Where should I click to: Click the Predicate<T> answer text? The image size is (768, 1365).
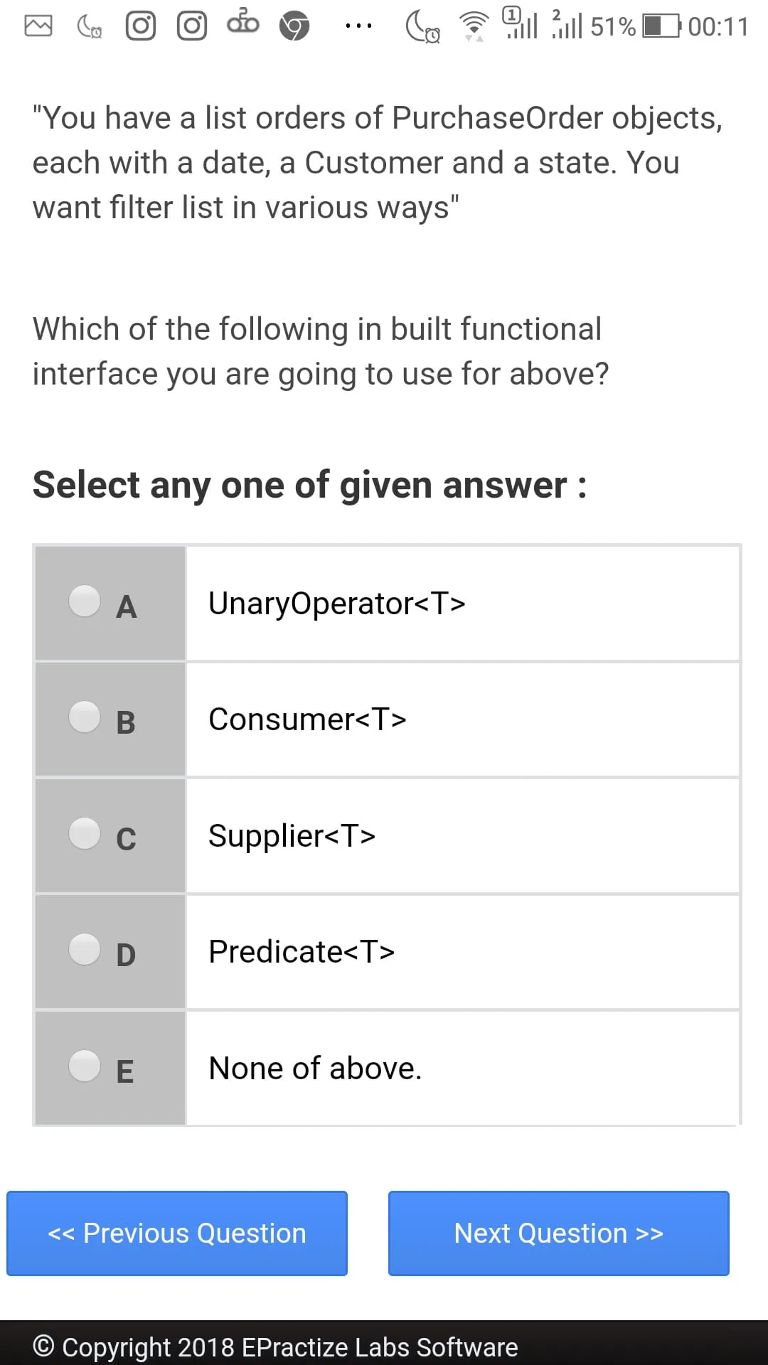coord(302,952)
